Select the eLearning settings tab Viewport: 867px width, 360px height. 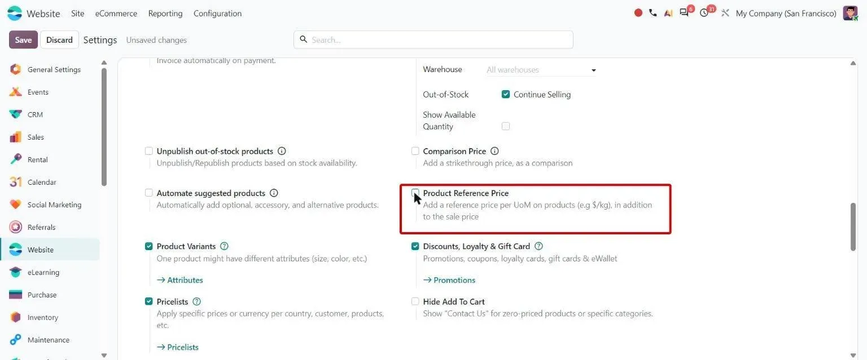[x=50, y=272]
